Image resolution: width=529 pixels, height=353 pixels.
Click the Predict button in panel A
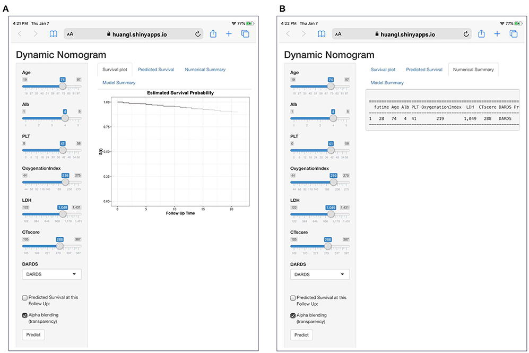pyautogui.click(x=33, y=335)
